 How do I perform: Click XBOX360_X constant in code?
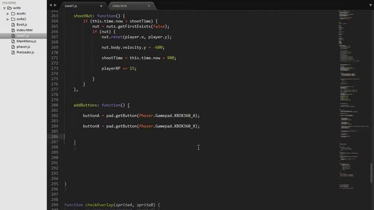(x=185, y=126)
